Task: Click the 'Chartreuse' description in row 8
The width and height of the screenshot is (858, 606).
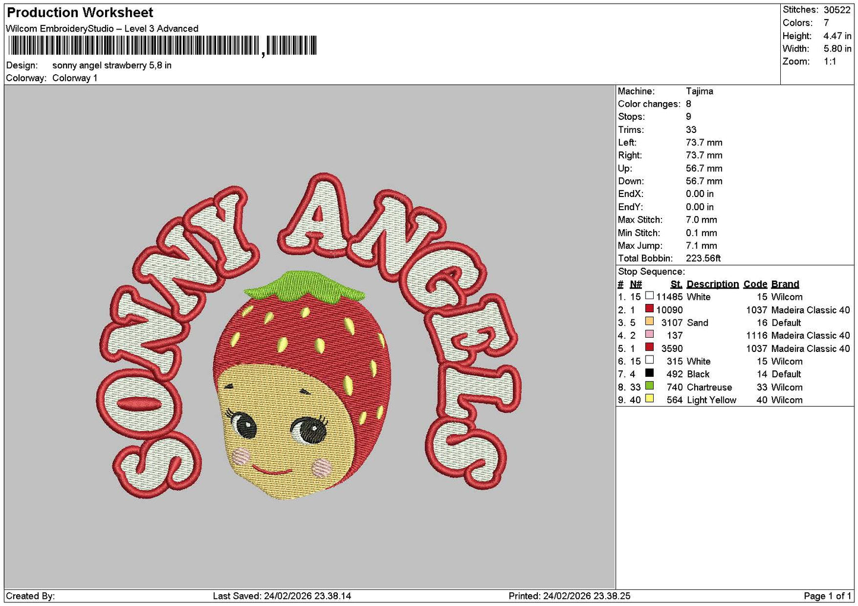Action: coord(709,388)
